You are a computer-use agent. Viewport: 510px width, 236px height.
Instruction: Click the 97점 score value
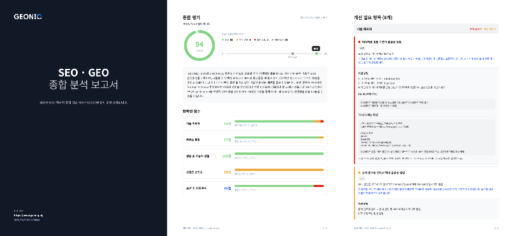(228, 140)
